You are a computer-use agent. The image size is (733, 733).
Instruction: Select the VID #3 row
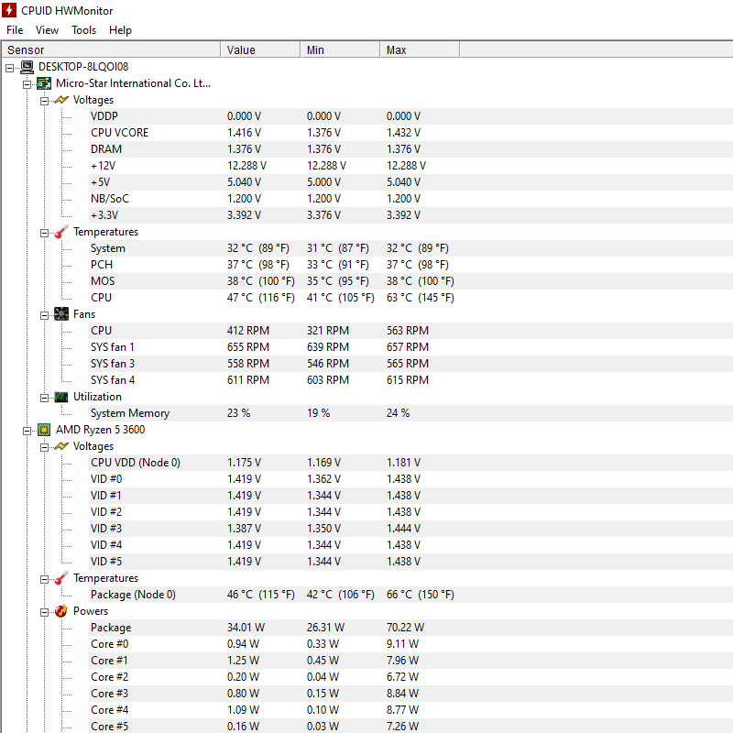pyautogui.click(x=410, y=529)
